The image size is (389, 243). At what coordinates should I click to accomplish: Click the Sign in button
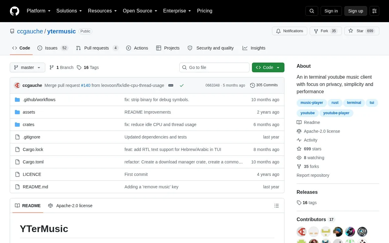click(x=331, y=11)
